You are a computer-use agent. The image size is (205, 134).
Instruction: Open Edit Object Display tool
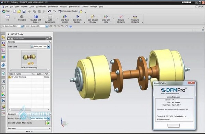click(93, 17)
